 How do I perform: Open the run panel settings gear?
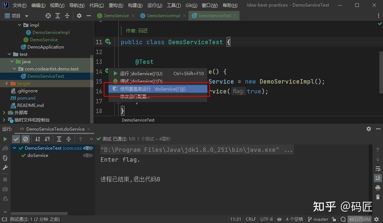pos(368,129)
